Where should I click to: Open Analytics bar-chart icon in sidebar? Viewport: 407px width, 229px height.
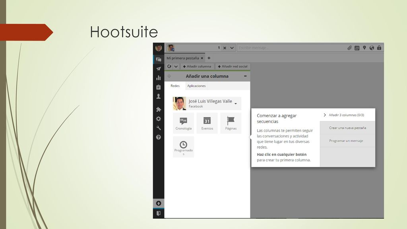pos(159,78)
